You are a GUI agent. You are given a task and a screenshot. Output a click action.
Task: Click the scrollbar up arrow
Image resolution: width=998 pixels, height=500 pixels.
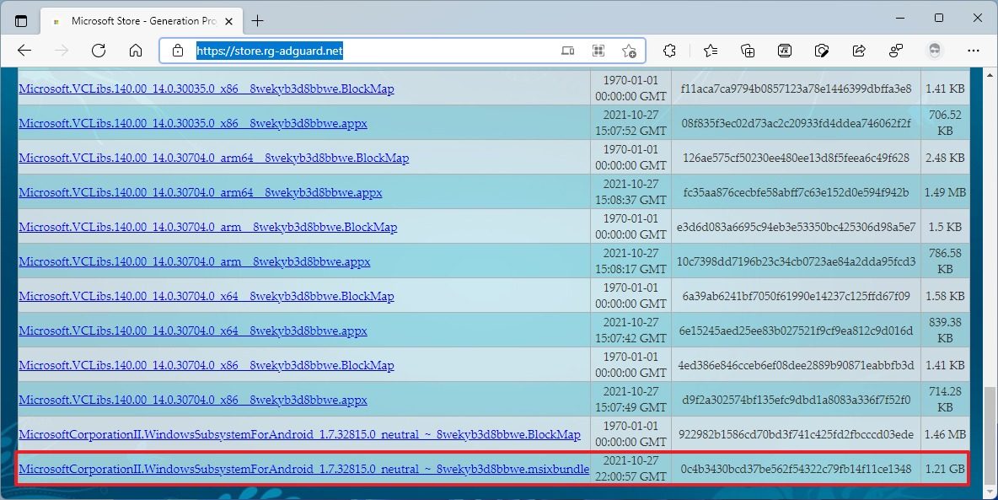pyautogui.click(x=989, y=74)
